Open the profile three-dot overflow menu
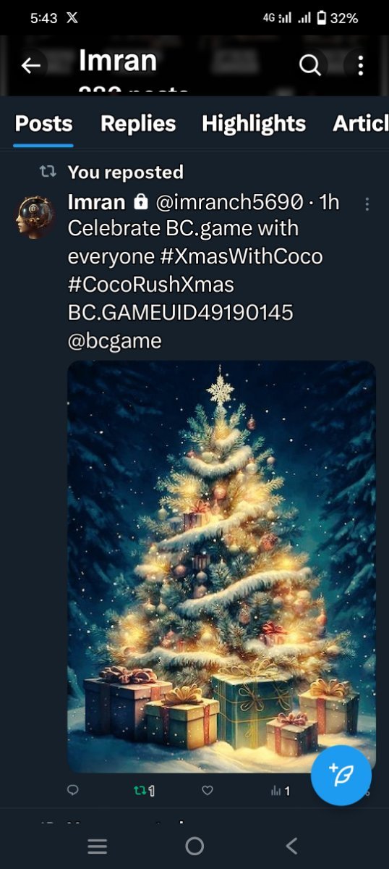Image resolution: width=389 pixels, height=869 pixels. click(x=360, y=66)
